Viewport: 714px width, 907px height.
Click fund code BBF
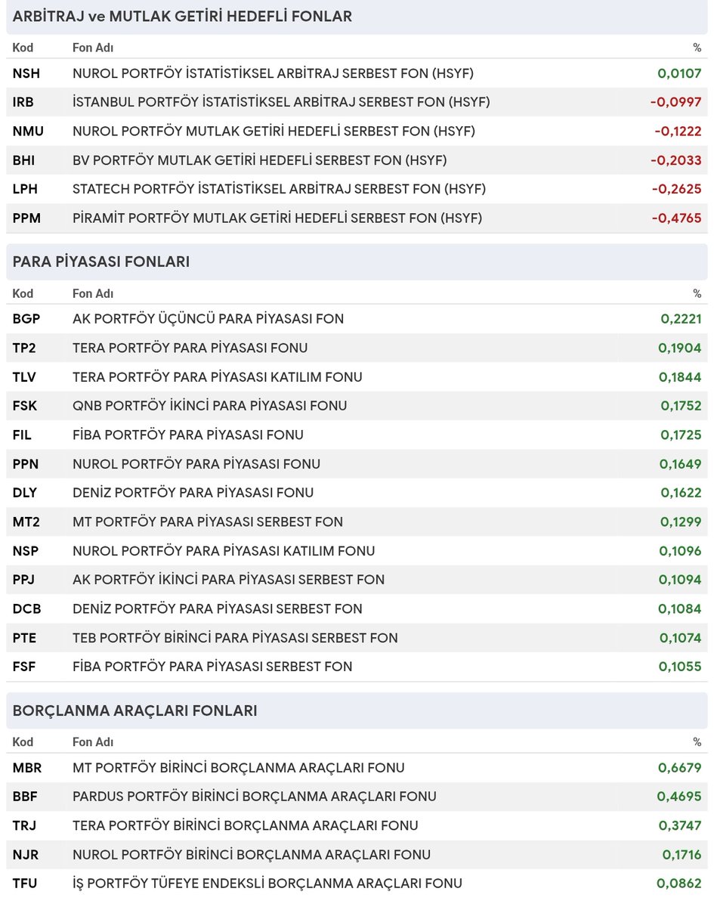click(25, 797)
